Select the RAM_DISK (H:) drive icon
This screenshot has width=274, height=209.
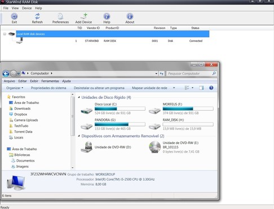coord(154,126)
